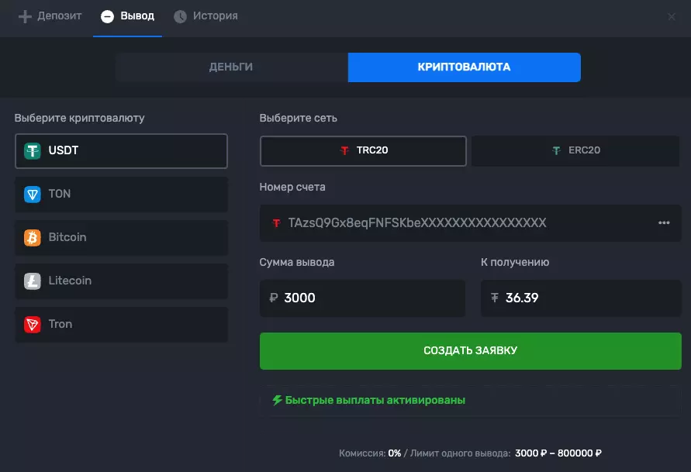
Task: Click the USDT Tether coin icon
Action: coord(33,151)
